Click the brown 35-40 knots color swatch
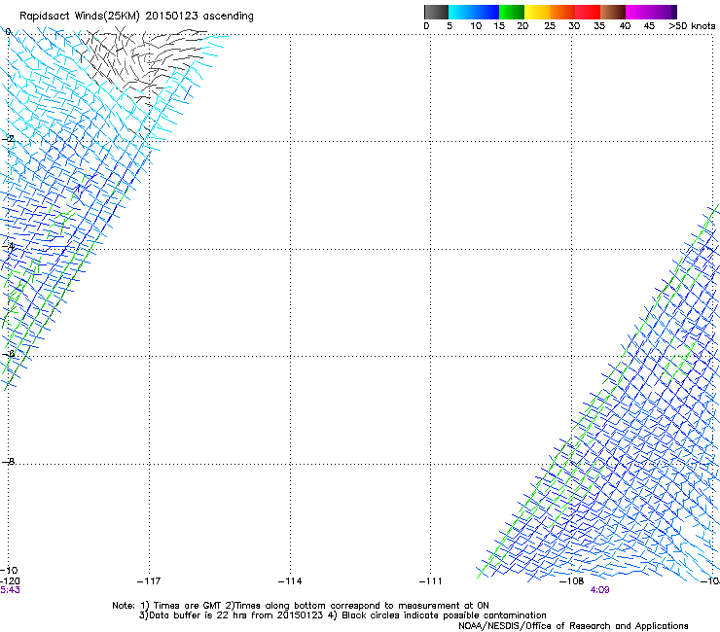The width and height of the screenshot is (720, 632). [613, 12]
